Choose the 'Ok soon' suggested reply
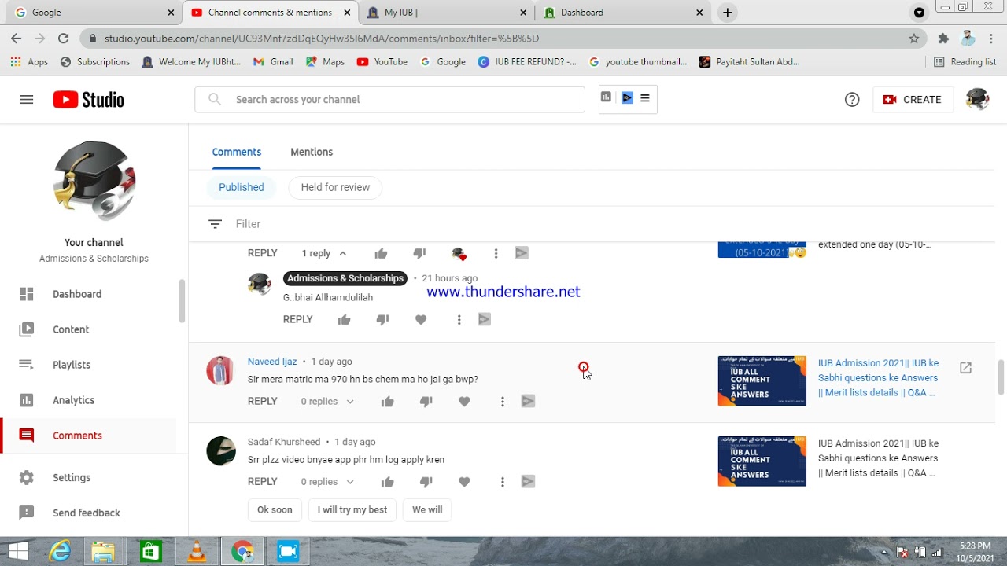1007x566 pixels. [x=275, y=509]
